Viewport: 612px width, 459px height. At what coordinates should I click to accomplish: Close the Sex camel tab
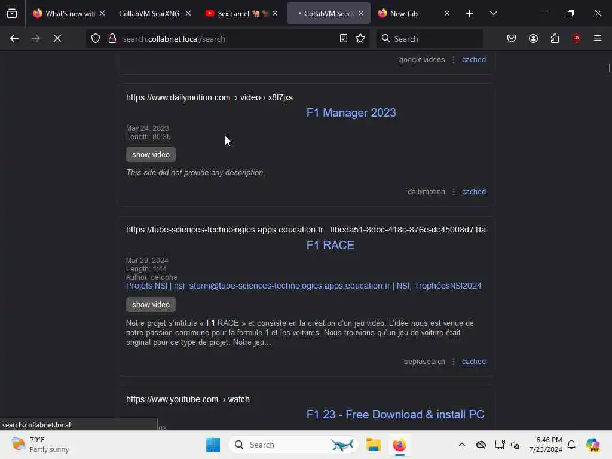pyautogui.click(x=275, y=13)
